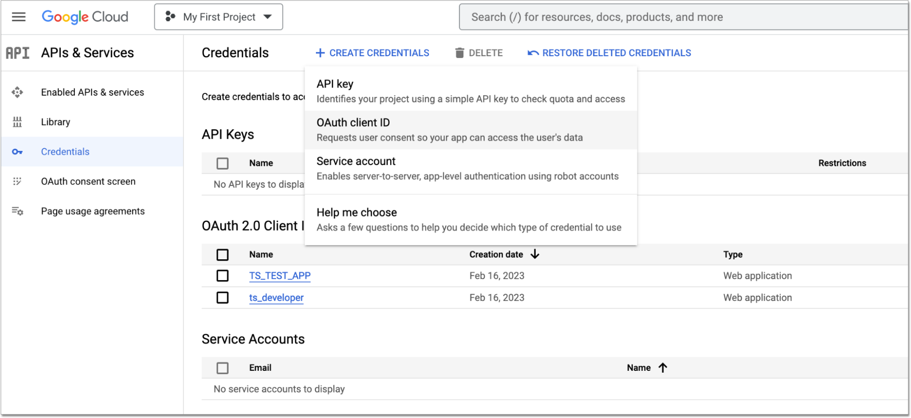Select the Enabled APIs & services compass icon
Screen dimensions: 911x418
[x=17, y=92]
